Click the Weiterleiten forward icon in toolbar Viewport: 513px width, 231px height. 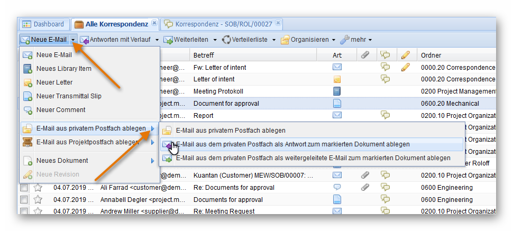pyautogui.click(x=168, y=40)
